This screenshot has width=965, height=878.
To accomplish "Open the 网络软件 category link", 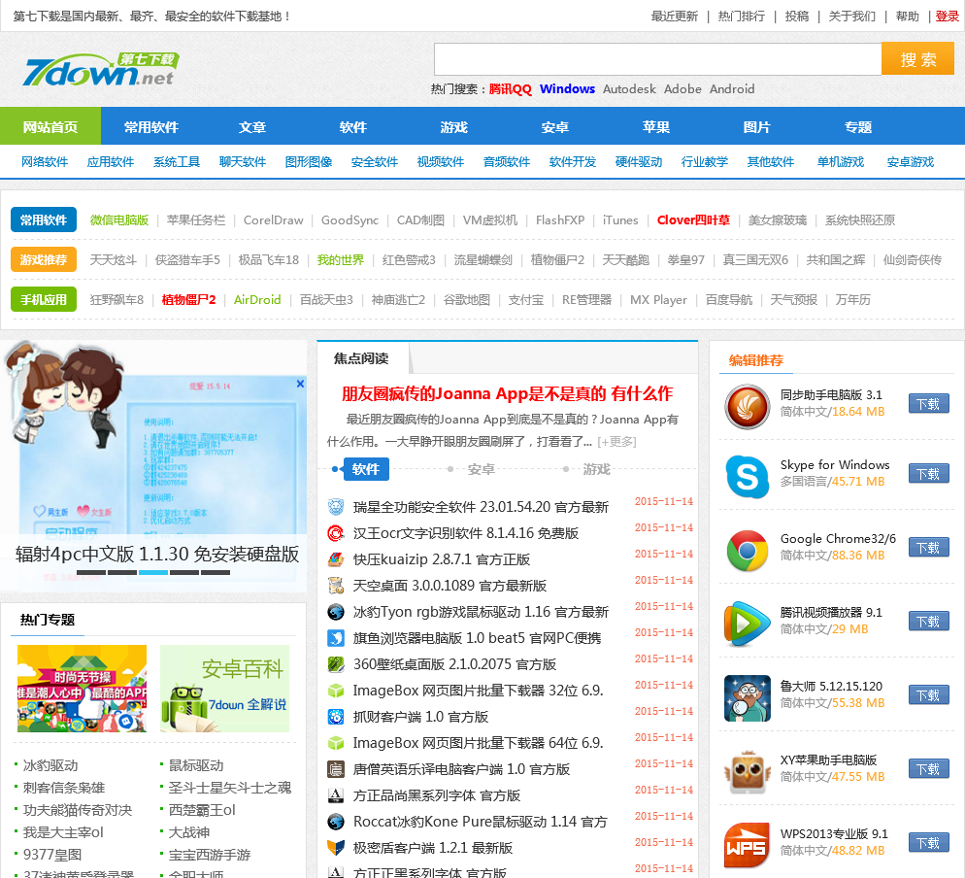I will pos(45,162).
